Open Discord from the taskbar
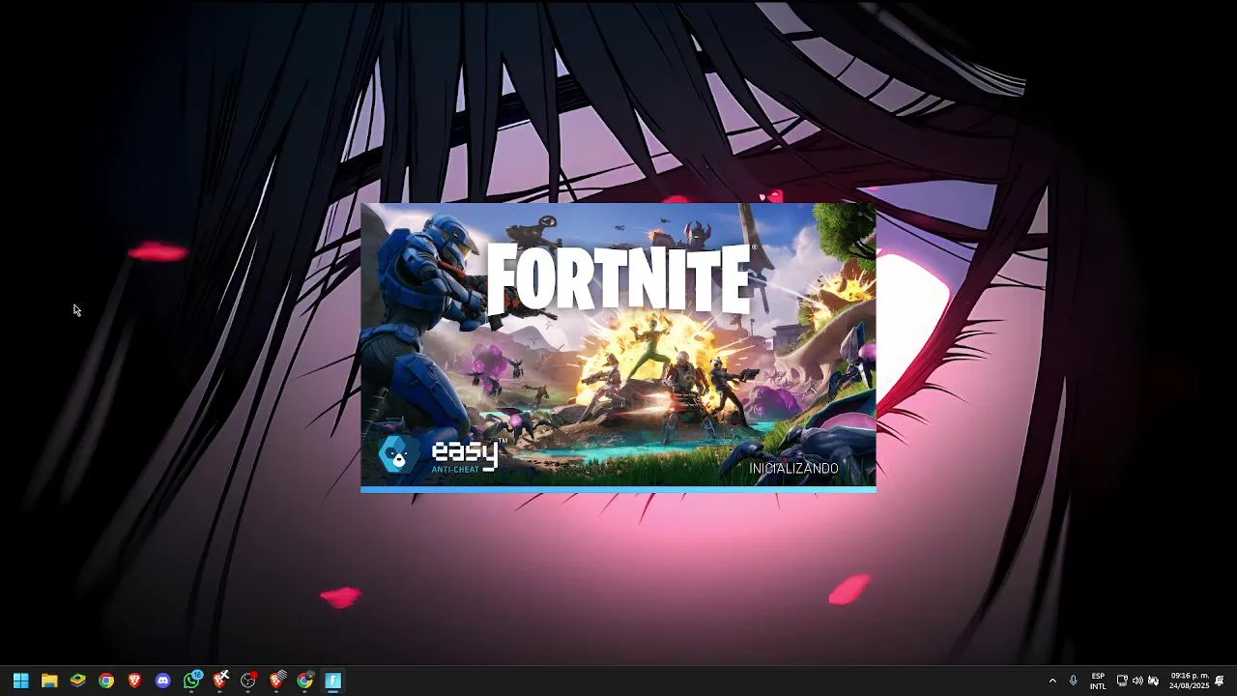The height and width of the screenshot is (696, 1237). point(162,681)
